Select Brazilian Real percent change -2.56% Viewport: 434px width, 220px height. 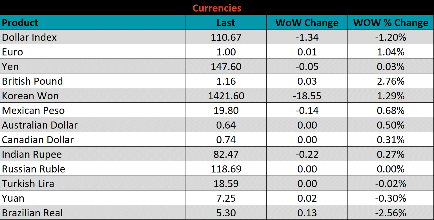[x=391, y=213]
